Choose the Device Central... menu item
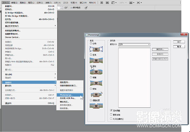 coord(29,37)
